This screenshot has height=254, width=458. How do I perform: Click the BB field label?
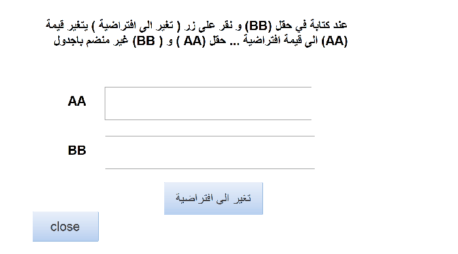pos(77,150)
